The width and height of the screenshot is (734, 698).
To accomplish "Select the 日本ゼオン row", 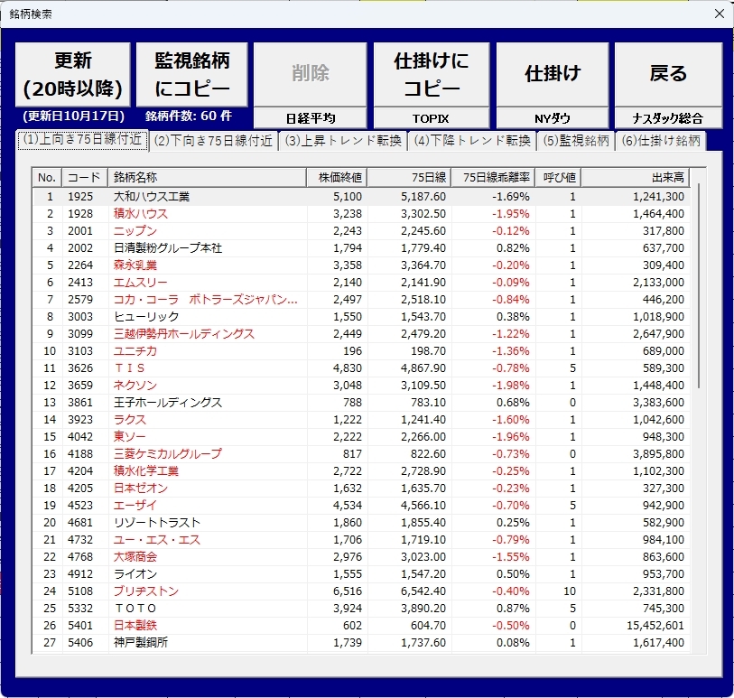I will [361, 489].
